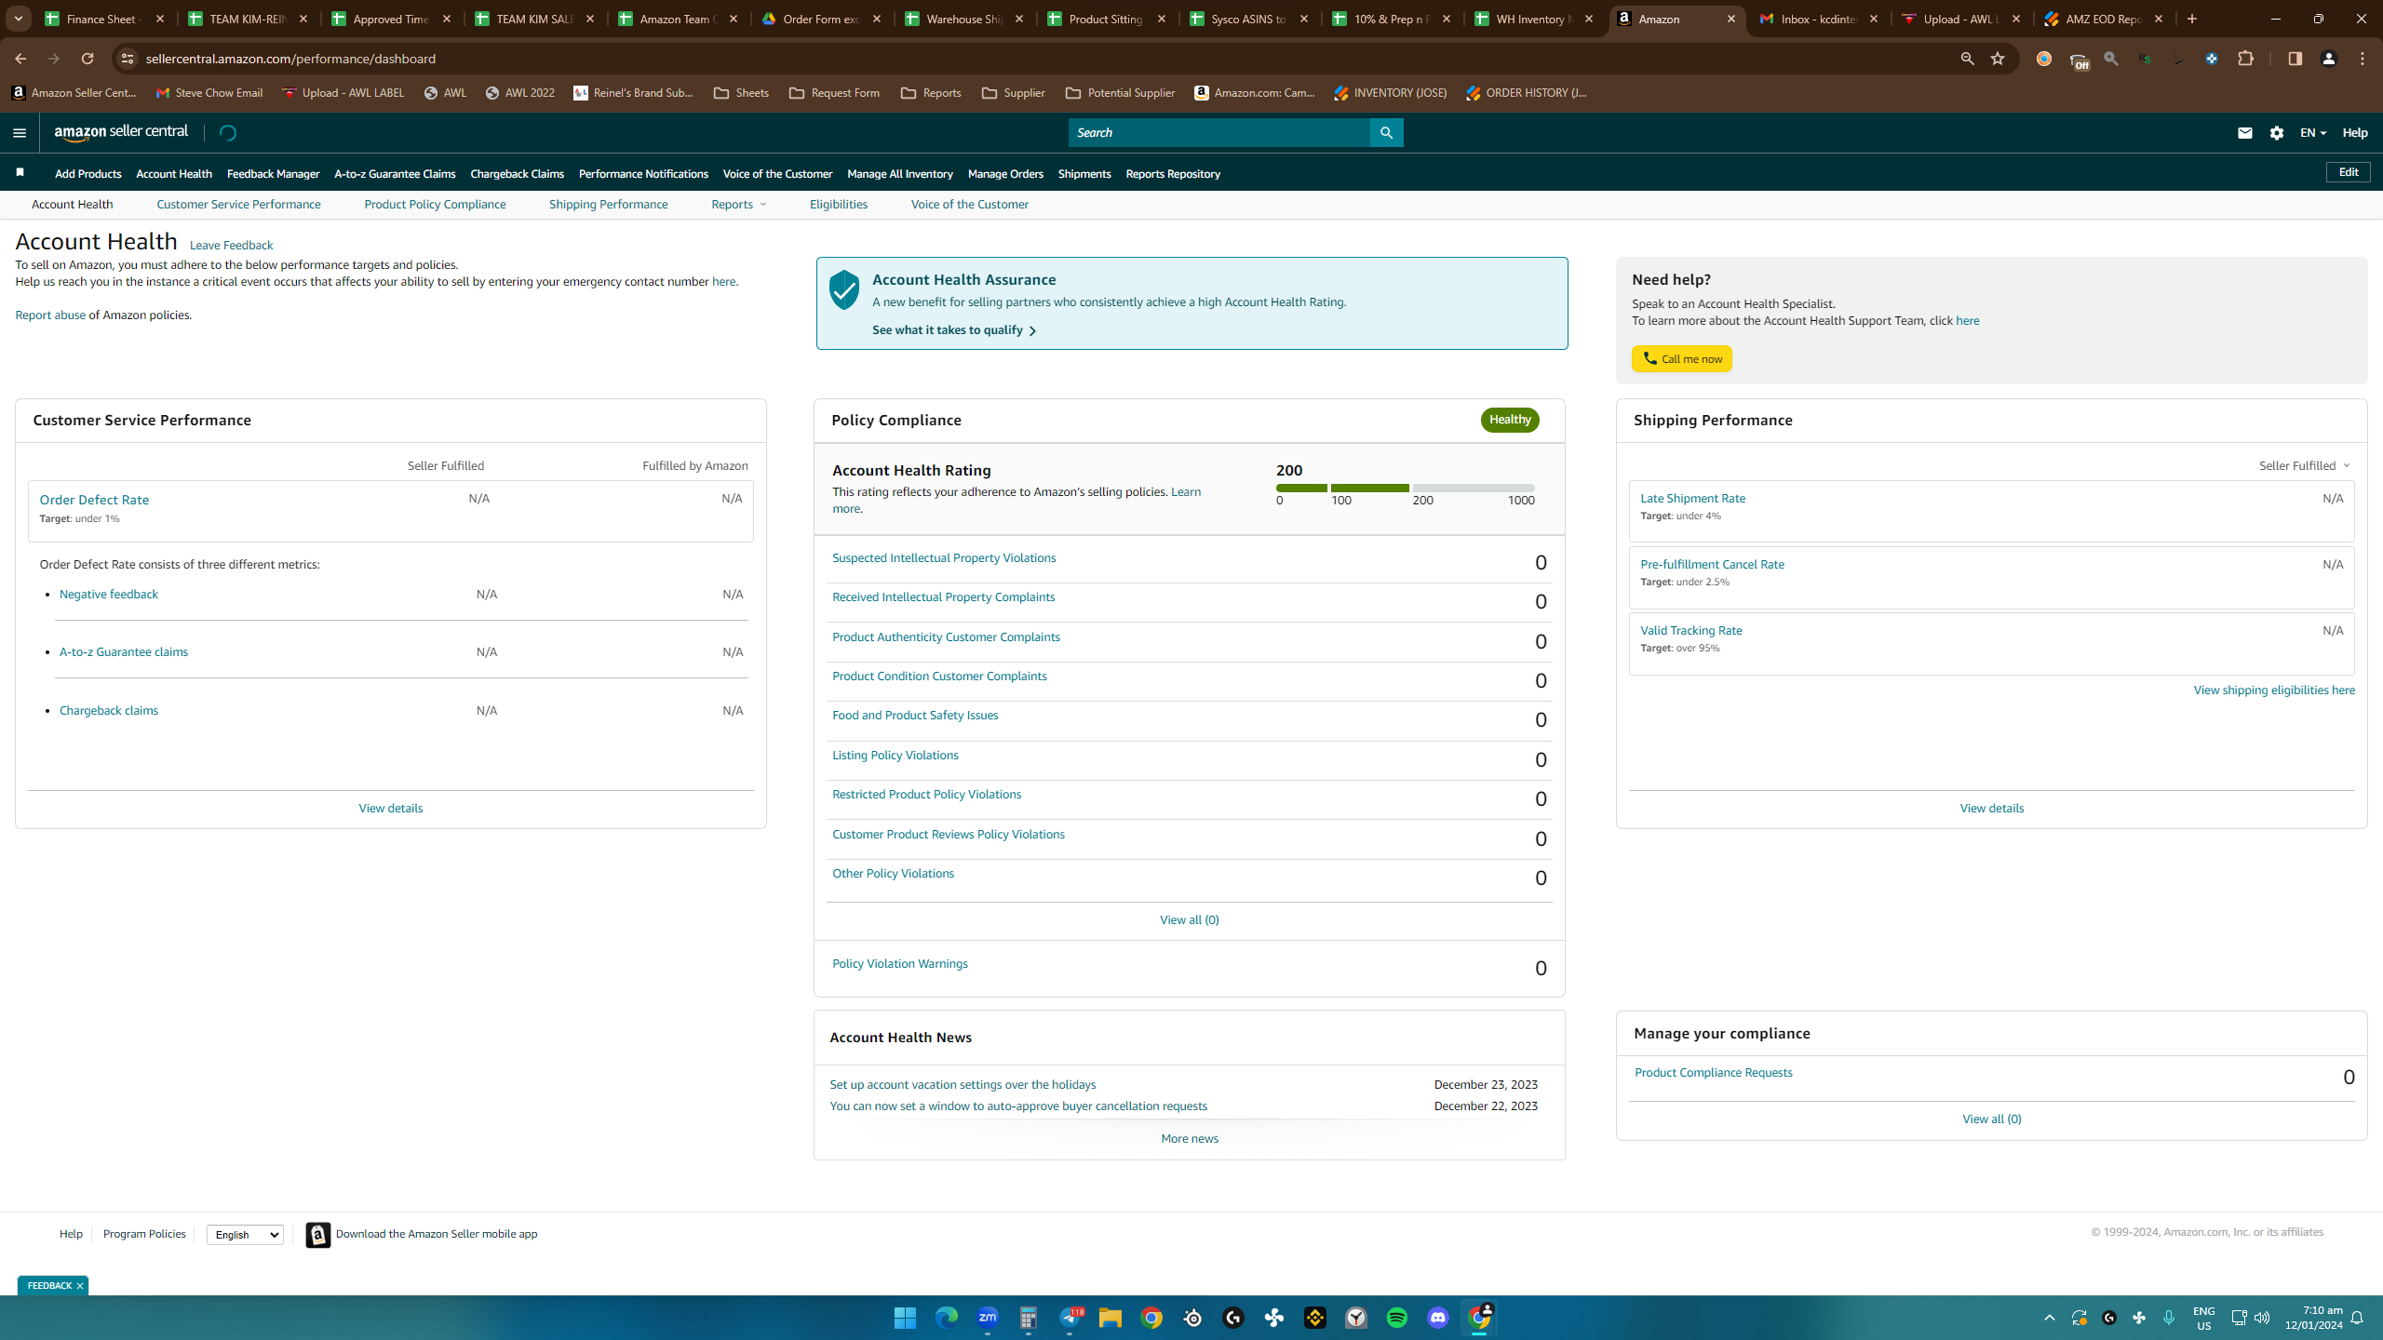Open a new browser tab
This screenshot has height=1340, width=2383.
tap(2192, 19)
